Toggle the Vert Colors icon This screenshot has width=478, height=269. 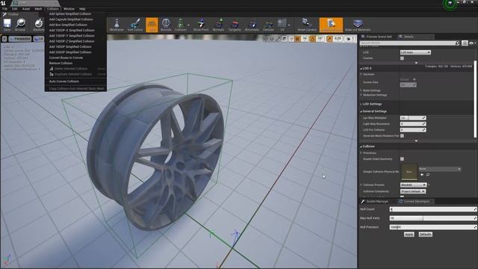coord(135,25)
